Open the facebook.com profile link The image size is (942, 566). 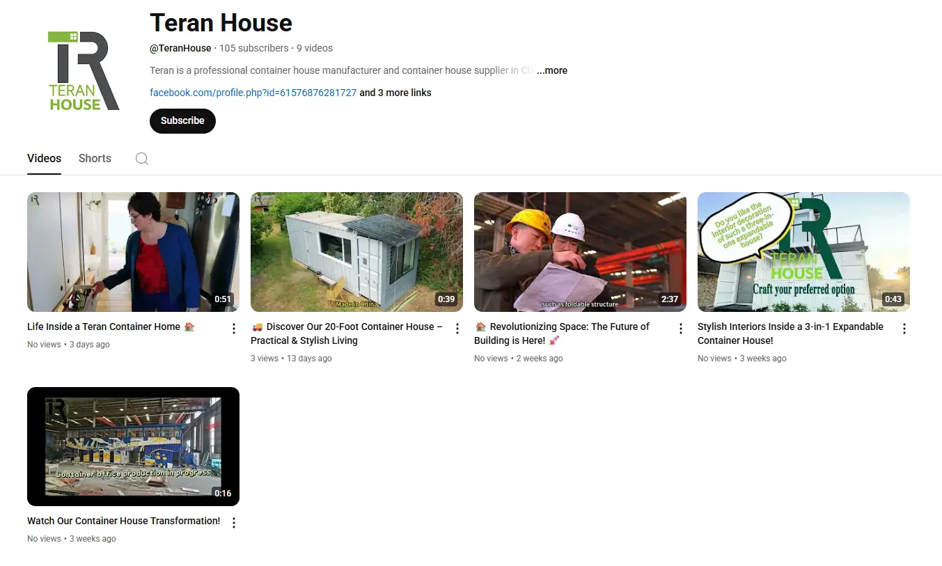click(x=253, y=93)
